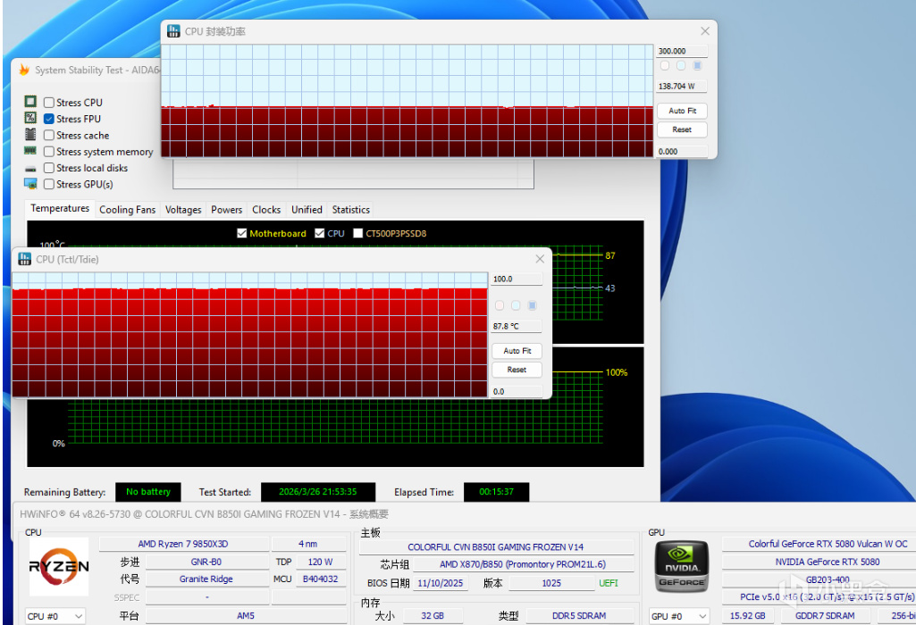Click the 300.000 maximum value field

click(x=682, y=52)
